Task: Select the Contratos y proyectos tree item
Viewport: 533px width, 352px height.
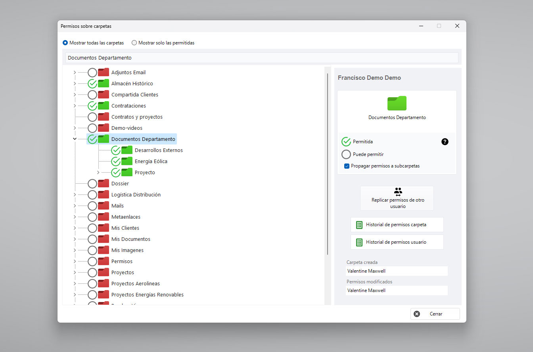Action: pos(137,117)
